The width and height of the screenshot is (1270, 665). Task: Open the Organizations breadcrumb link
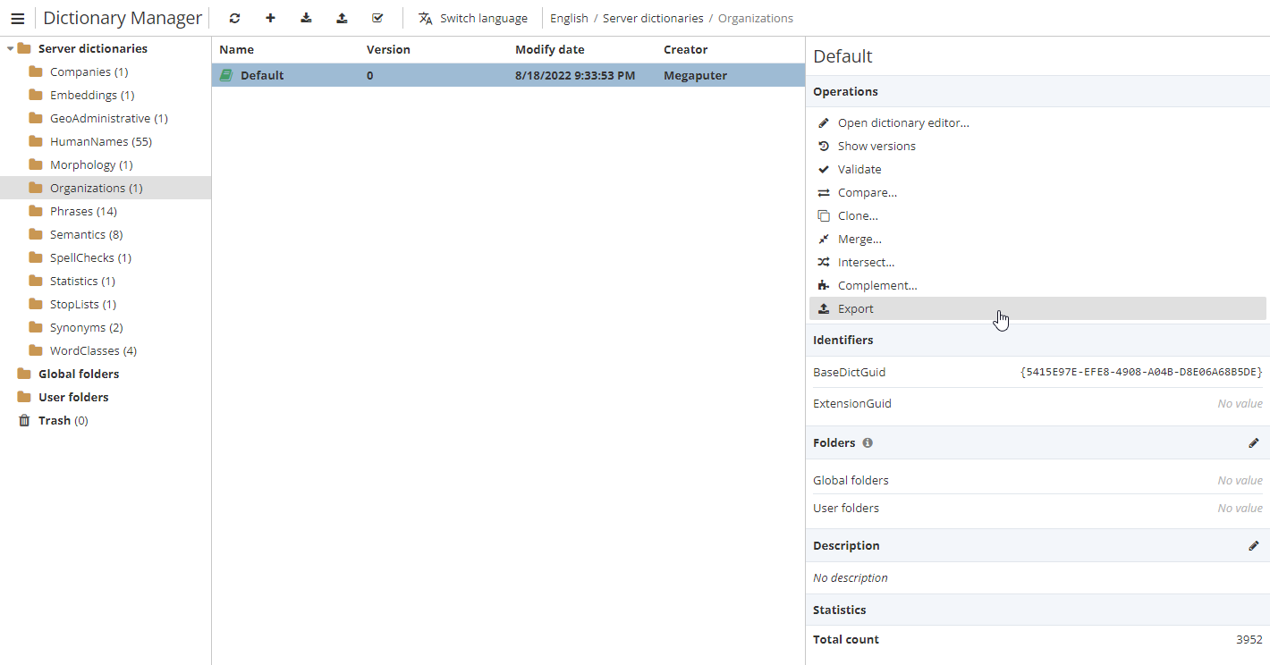755,18
